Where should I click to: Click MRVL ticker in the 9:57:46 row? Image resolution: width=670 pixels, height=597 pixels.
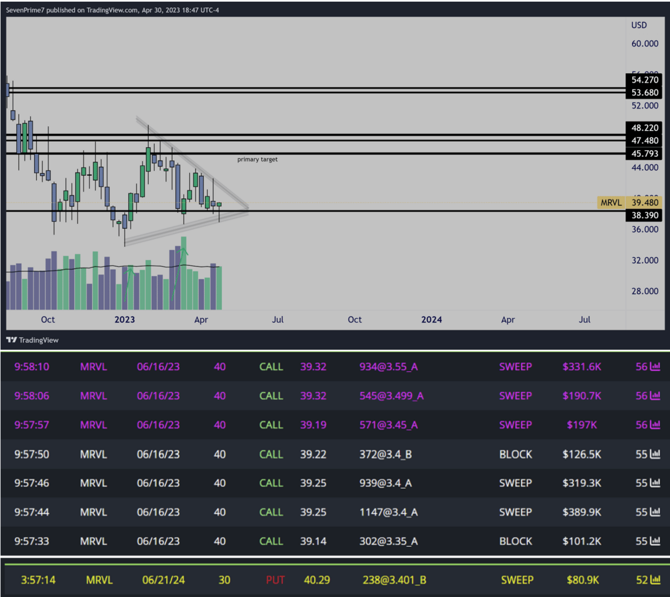pyautogui.click(x=93, y=483)
